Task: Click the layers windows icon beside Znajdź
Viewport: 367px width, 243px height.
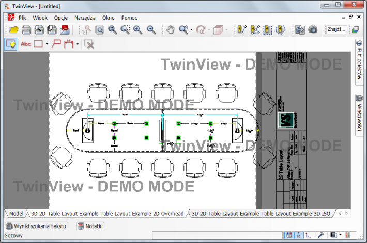Action: pos(356,30)
